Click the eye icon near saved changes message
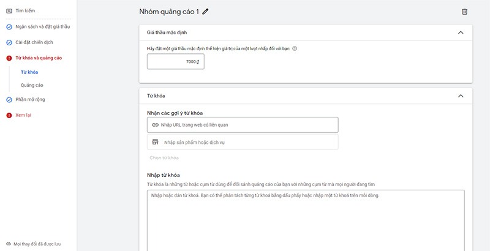 [x=9, y=243]
